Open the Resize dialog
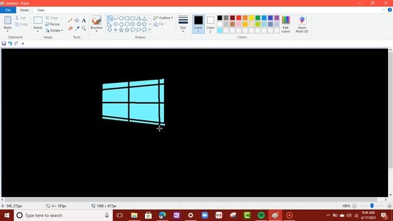The image size is (393, 221). 53,24
